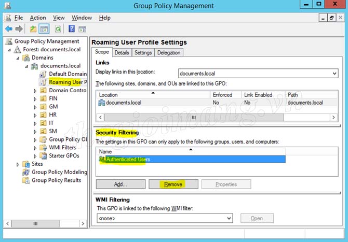Click the title bar application icon
The image size is (348, 242).
tap(8, 6)
